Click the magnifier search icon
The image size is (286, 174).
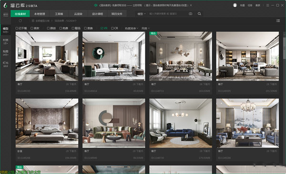(199, 14)
